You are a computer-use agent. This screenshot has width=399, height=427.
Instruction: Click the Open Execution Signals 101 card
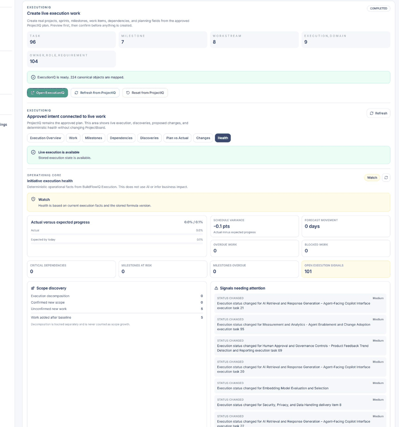(x=346, y=269)
